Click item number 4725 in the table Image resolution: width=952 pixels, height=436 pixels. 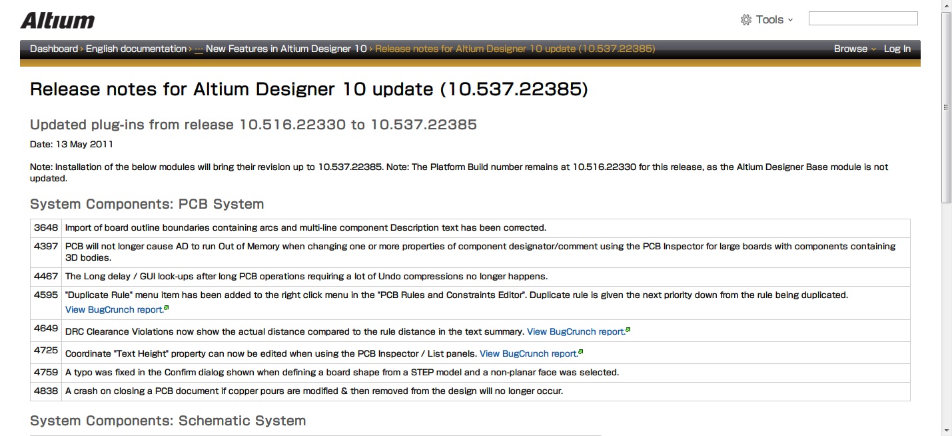click(x=46, y=349)
